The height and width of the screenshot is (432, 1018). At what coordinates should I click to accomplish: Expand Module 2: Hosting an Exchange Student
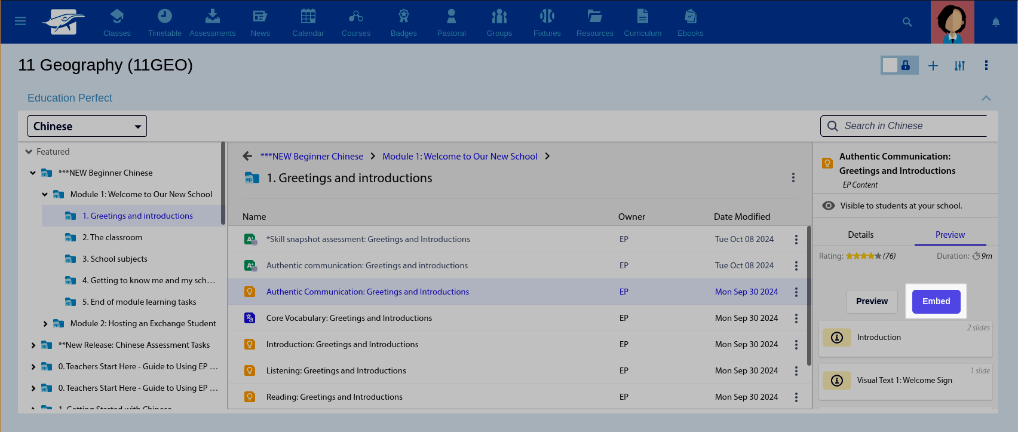(45, 324)
